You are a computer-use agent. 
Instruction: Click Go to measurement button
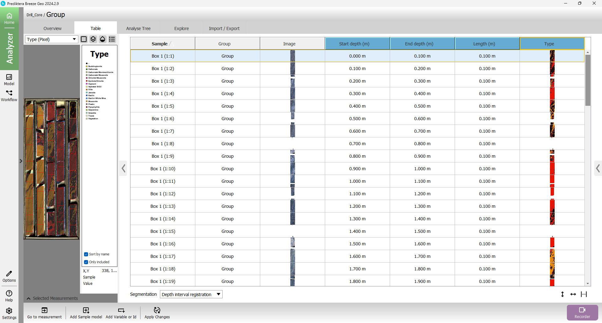(x=45, y=312)
